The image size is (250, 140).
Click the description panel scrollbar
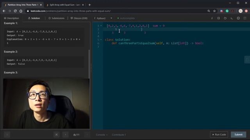[x=89, y=64]
